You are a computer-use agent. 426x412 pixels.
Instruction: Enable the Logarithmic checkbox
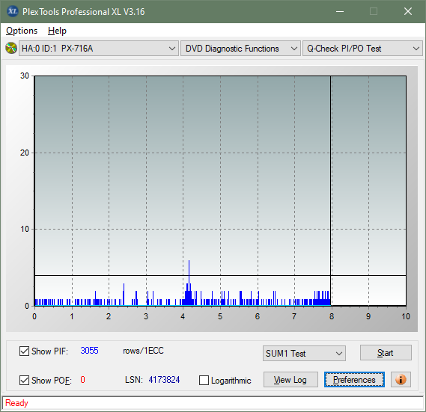pyautogui.click(x=204, y=381)
